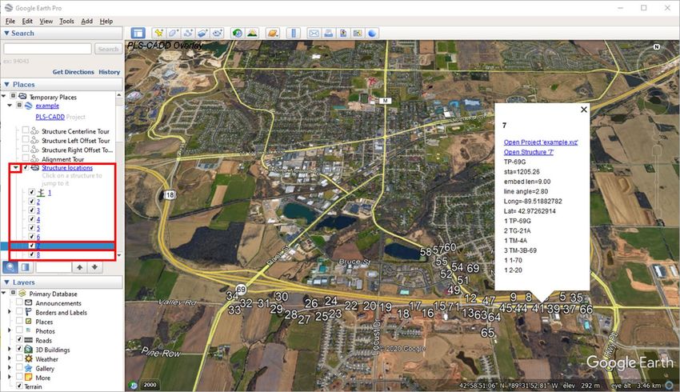Uncheck the checkbox for structure 3
This screenshot has height=392, width=680.
(32, 210)
